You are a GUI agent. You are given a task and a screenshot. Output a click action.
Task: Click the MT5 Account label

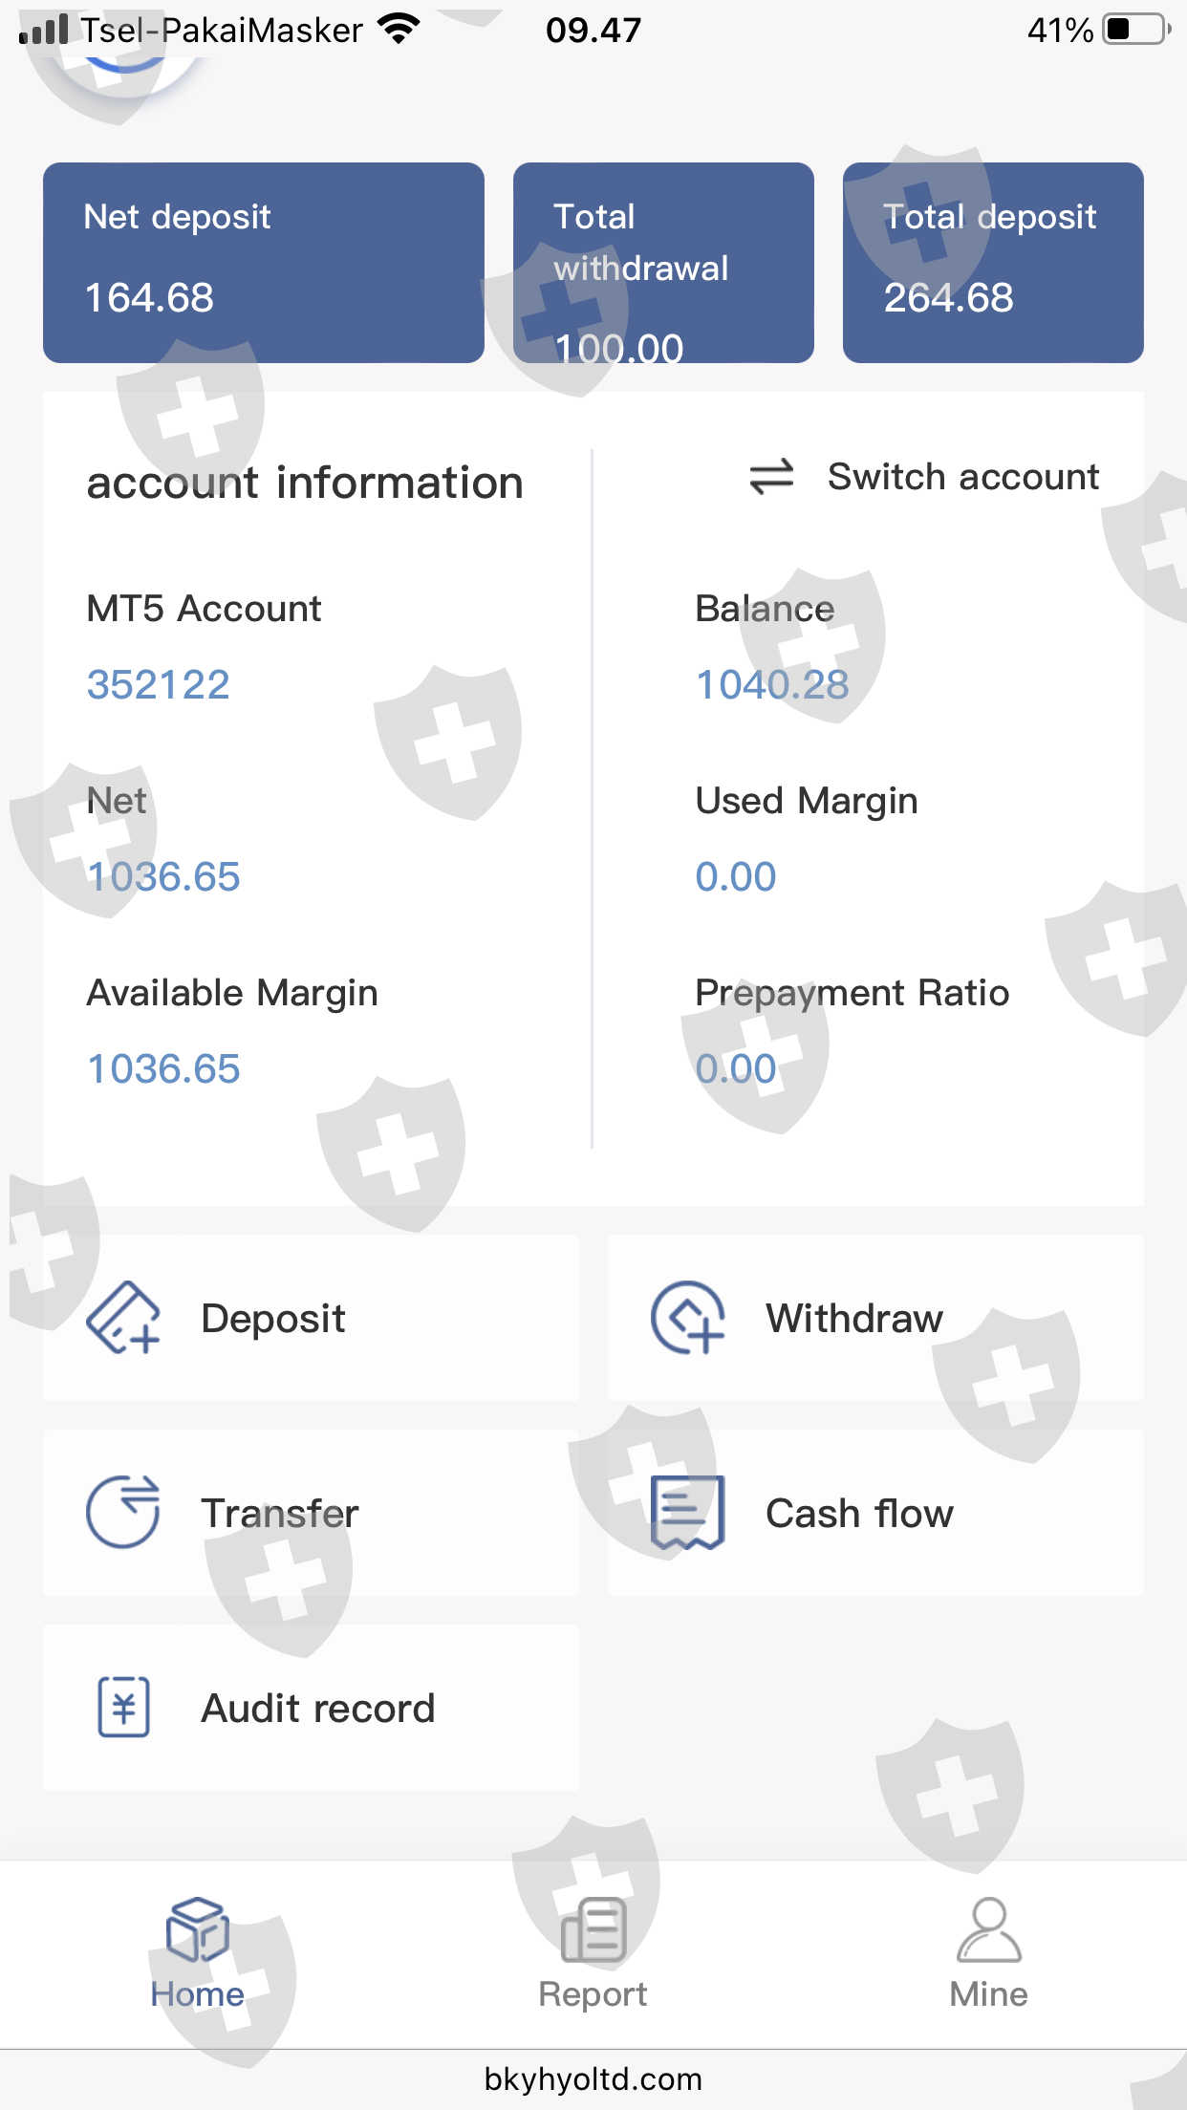click(204, 609)
